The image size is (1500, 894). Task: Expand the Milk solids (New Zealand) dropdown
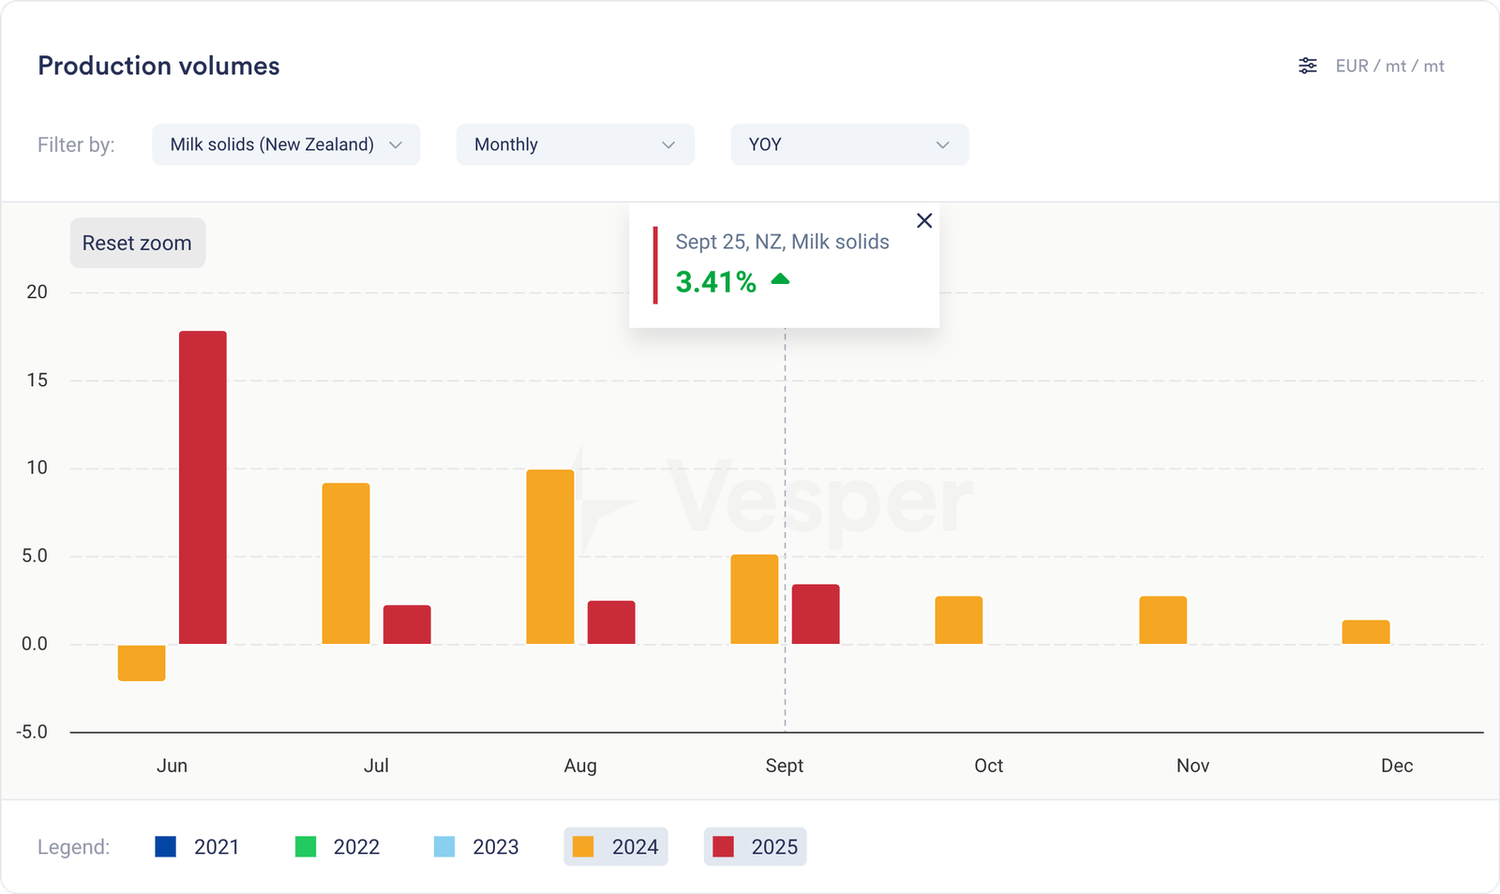285,144
